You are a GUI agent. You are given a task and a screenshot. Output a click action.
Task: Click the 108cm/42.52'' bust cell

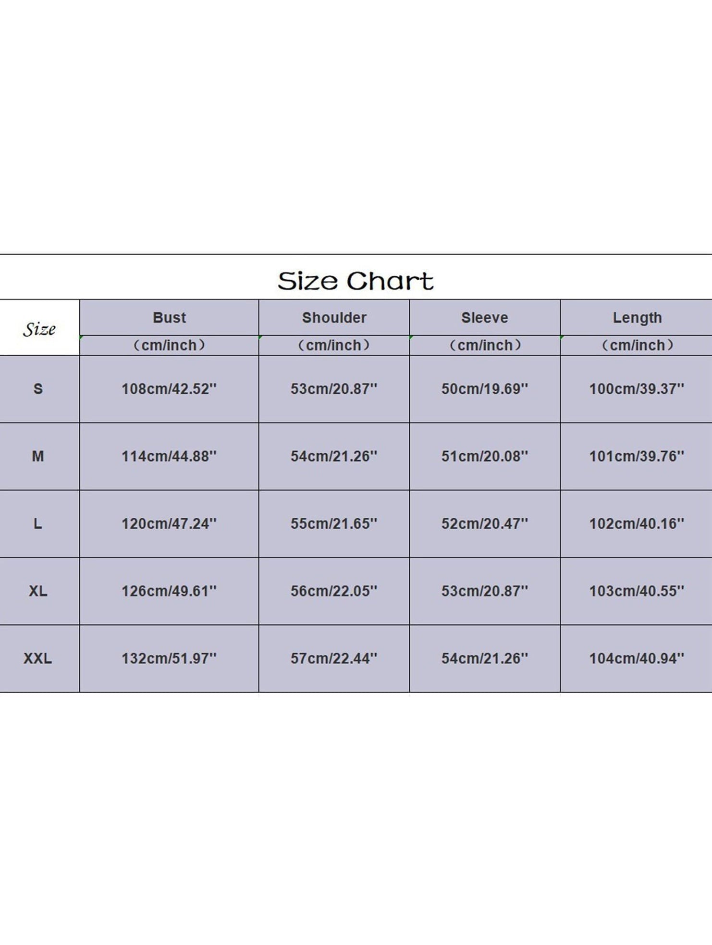[169, 389]
